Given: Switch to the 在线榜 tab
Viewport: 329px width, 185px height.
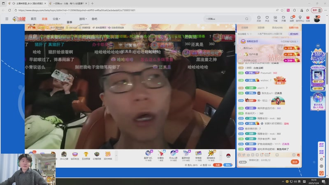Looking at the screenshot, I should coord(245,28).
